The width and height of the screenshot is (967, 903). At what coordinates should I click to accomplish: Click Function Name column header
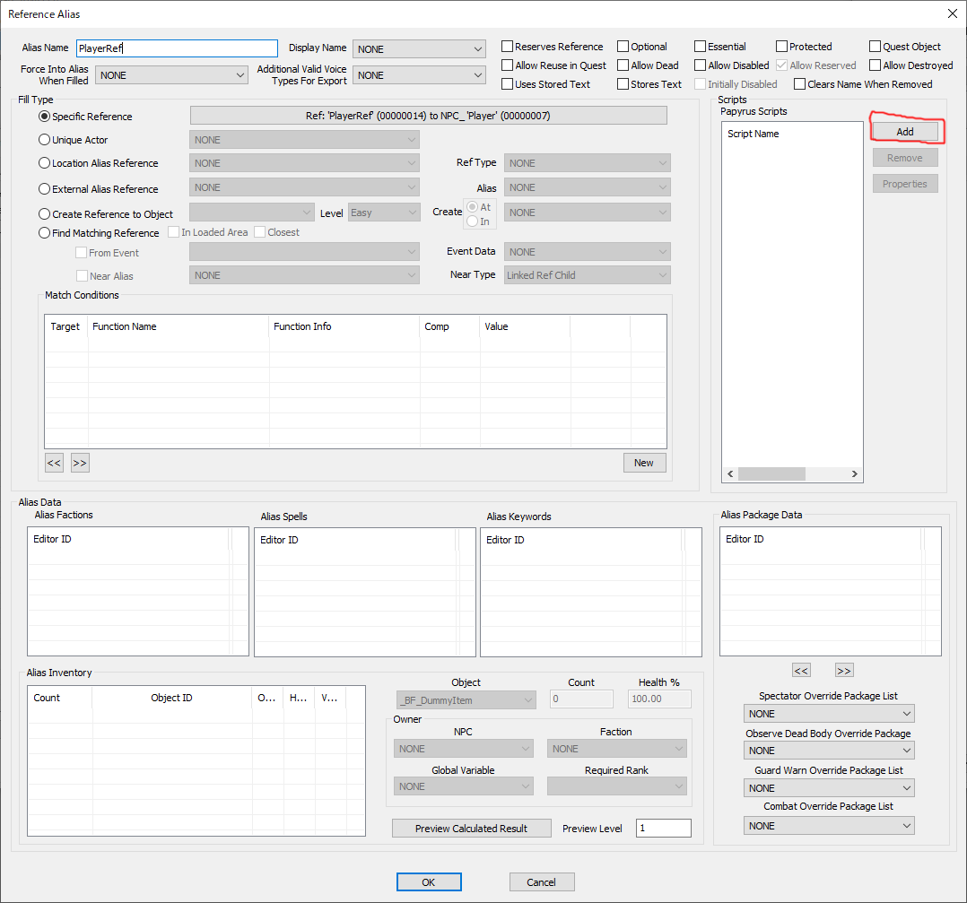click(x=179, y=326)
